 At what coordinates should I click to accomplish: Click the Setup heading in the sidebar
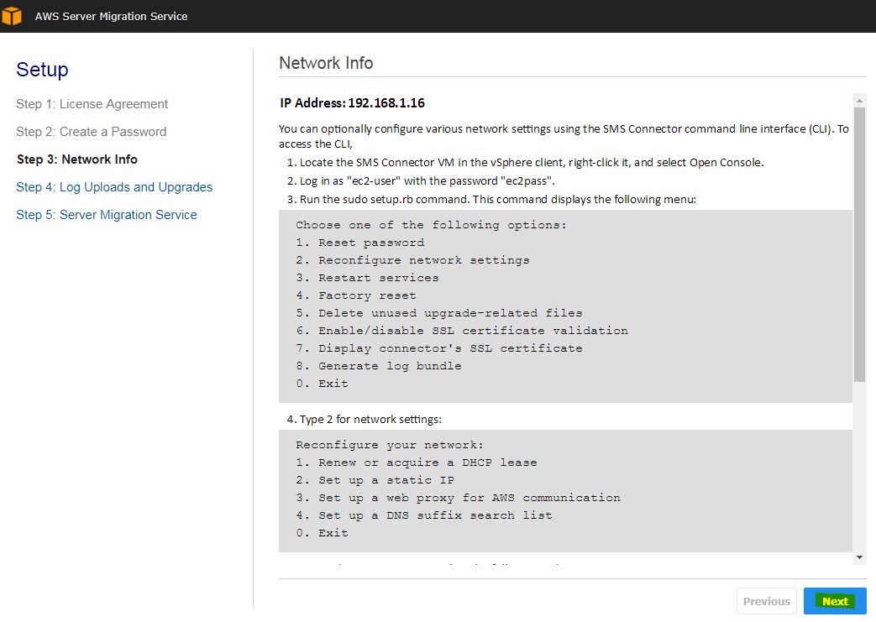click(x=42, y=70)
